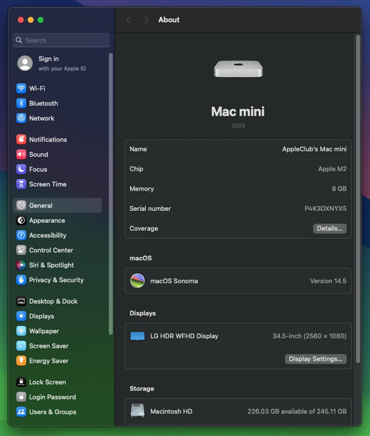This screenshot has width=370, height=436.
Task: Select the Network globe icon
Action: [x=21, y=118]
